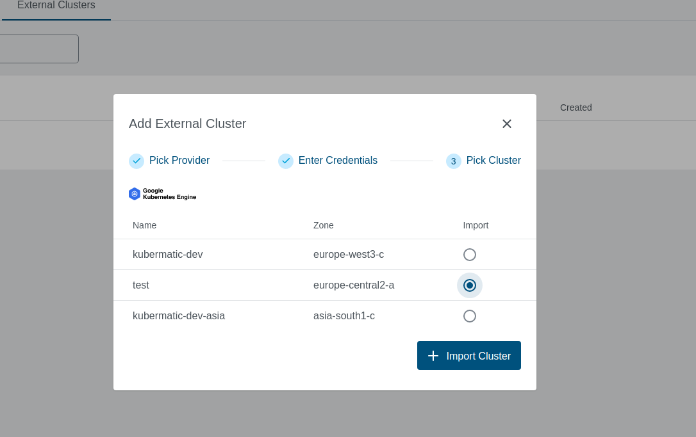Select the Import radio for kubermatic-dev-asia cluster

coord(470,315)
